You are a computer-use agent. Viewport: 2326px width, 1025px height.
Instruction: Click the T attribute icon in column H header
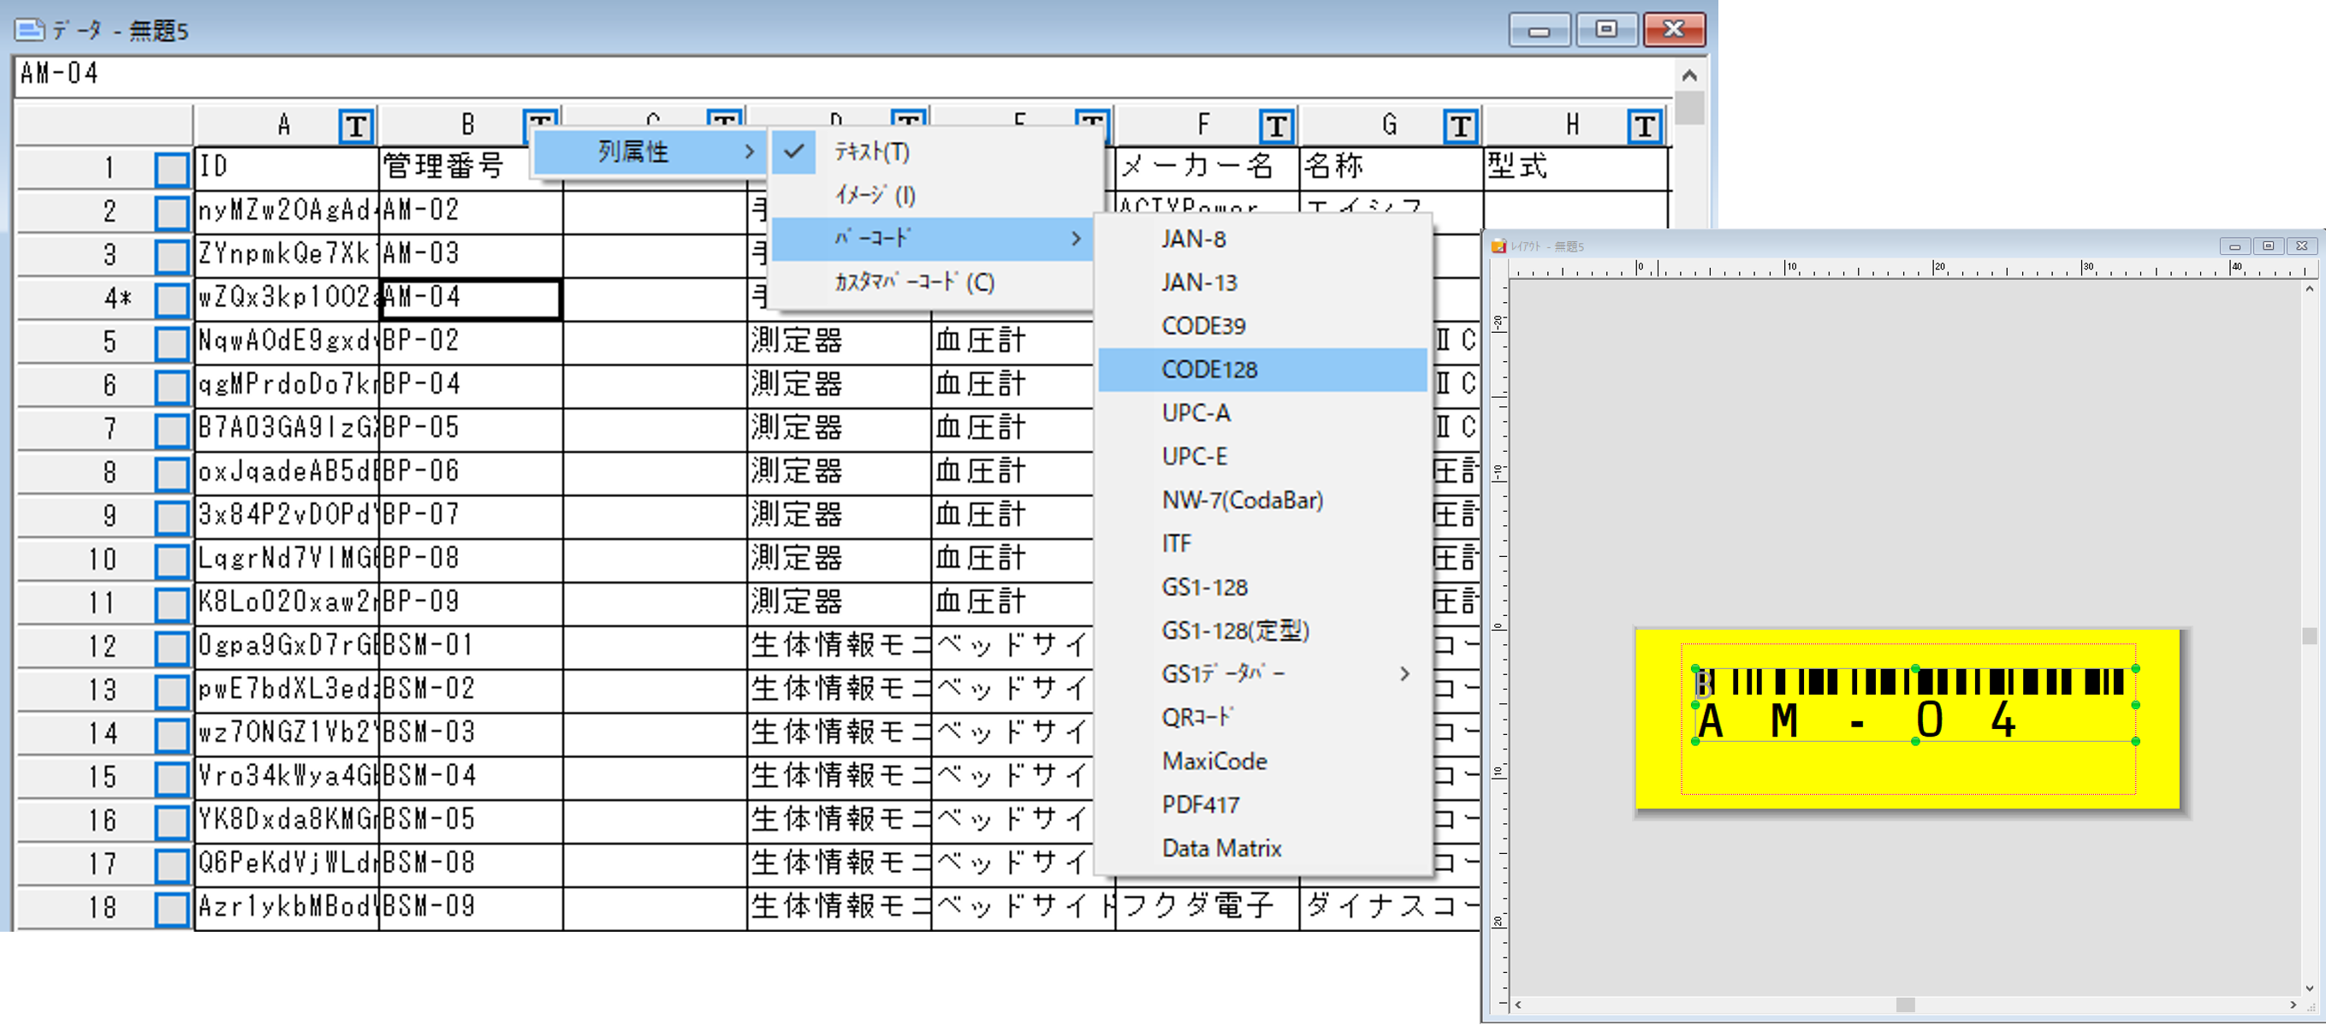pos(1644,127)
